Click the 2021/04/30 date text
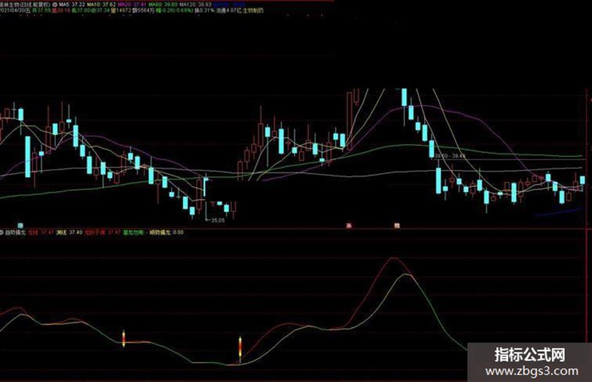592x382 pixels. click(12, 11)
